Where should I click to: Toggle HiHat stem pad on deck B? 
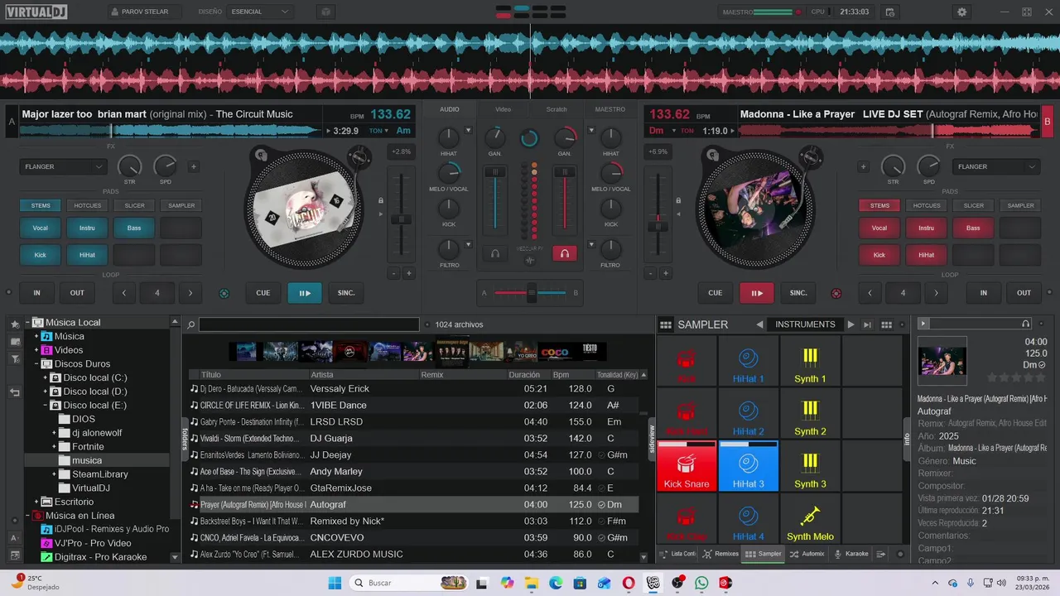click(926, 255)
